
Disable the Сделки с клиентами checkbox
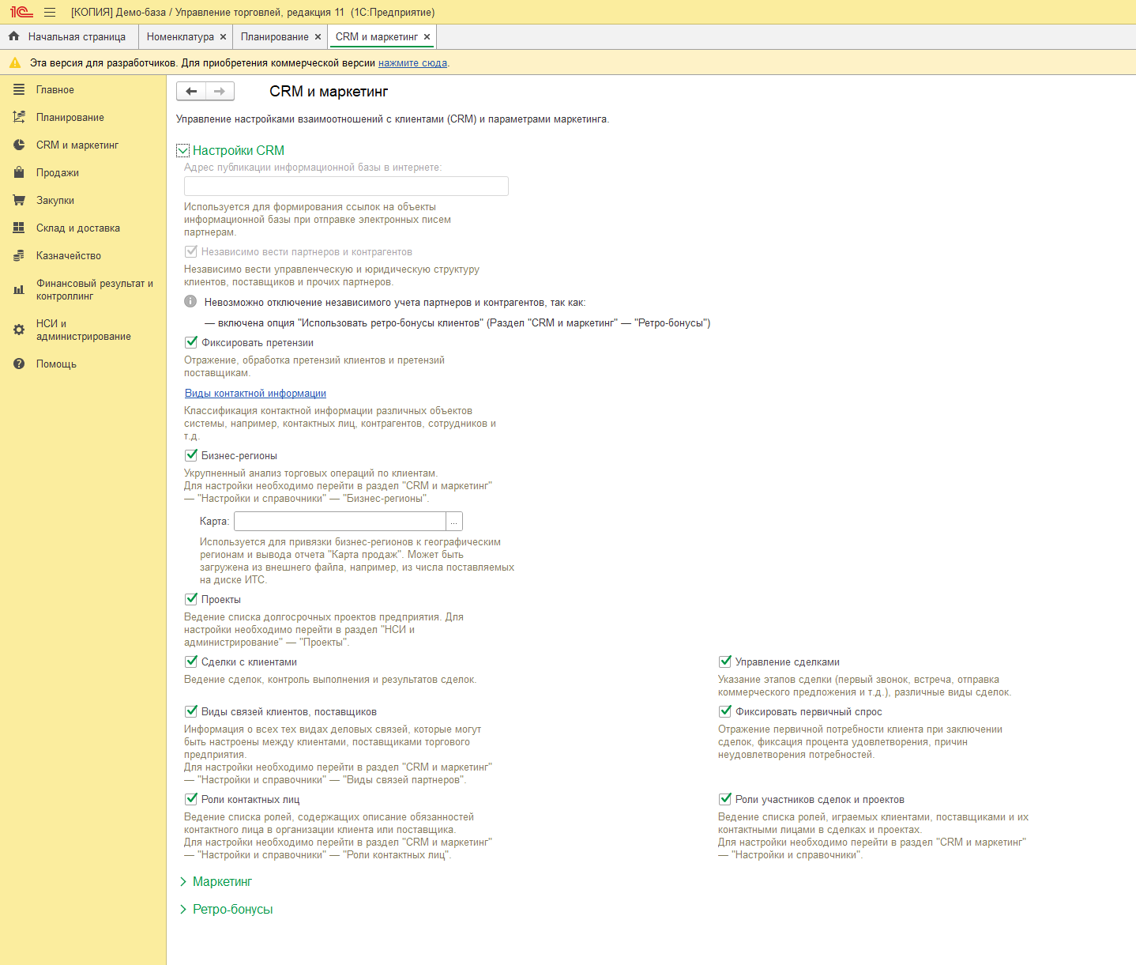pos(190,662)
